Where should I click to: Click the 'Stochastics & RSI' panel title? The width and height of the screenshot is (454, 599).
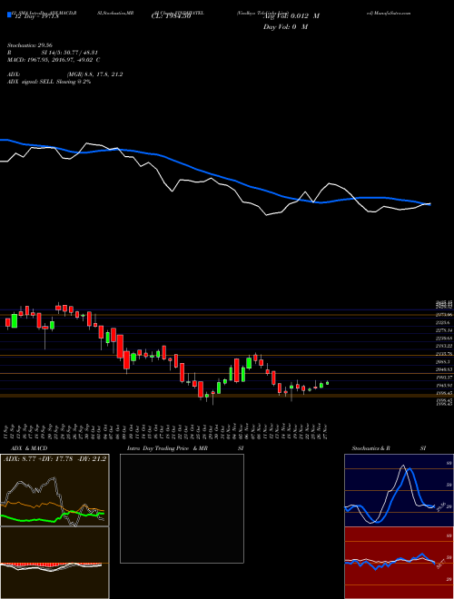pyautogui.click(x=389, y=448)
